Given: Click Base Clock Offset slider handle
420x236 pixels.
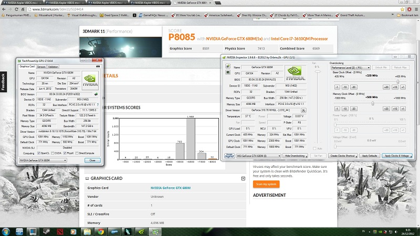Looking at the screenshot, I should coord(398,82).
